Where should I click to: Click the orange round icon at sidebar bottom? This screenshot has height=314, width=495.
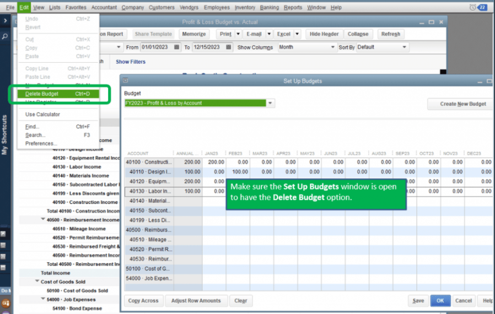pyautogui.click(x=6, y=304)
